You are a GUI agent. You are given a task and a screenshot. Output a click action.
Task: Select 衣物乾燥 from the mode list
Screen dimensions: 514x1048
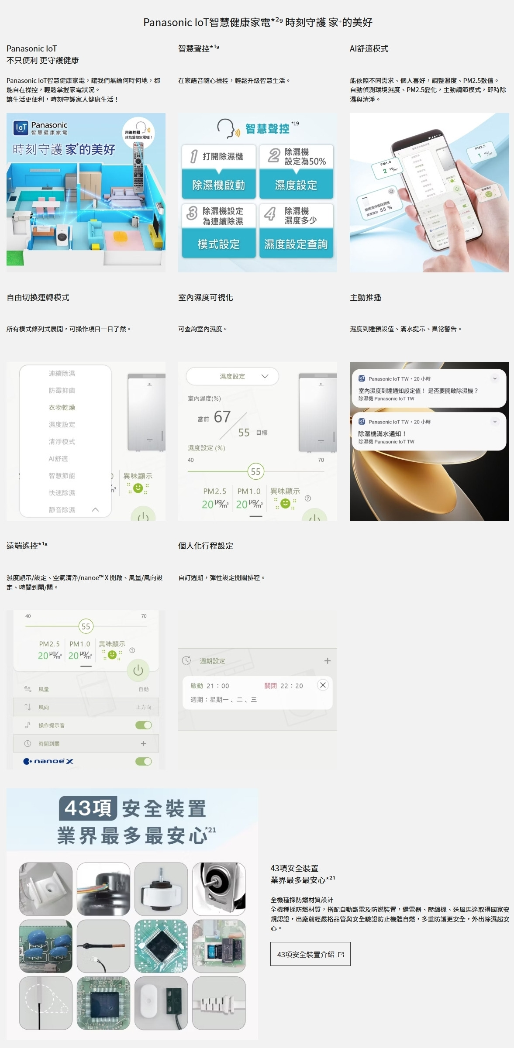(x=62, y=407)
